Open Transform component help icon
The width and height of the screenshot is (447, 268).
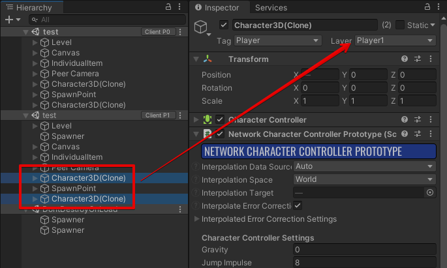[x=404, y=59]
